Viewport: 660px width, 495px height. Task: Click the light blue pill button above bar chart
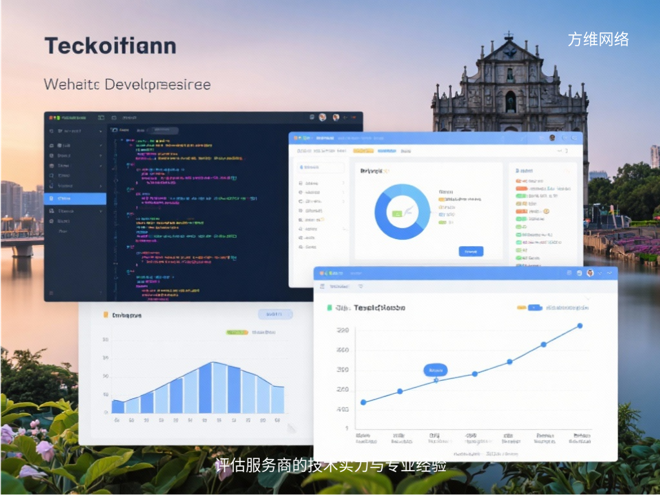[x=275, y=314]
